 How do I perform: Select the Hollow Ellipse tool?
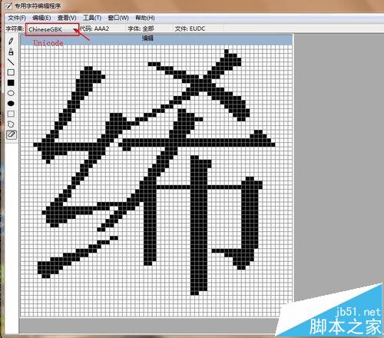pyautogui.click(x=11, y=93)
